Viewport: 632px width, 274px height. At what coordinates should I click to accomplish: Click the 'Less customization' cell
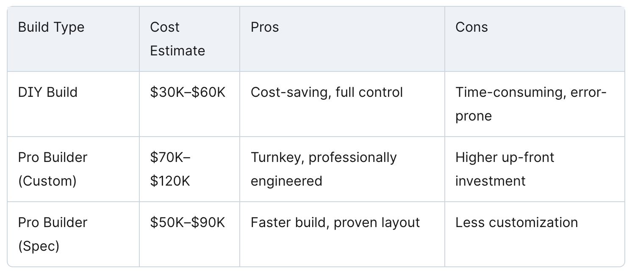pyautogui.click(x=516, y=223)
